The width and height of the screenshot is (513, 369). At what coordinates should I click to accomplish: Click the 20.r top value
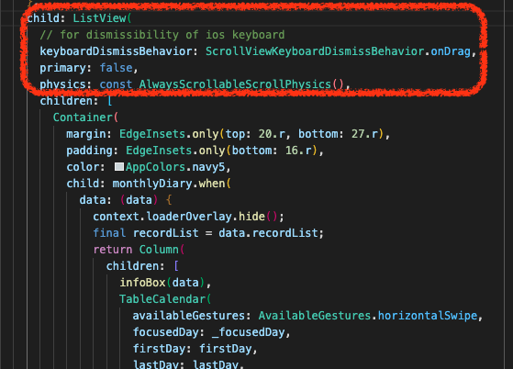pyautogui.click(x=272, y=134)
